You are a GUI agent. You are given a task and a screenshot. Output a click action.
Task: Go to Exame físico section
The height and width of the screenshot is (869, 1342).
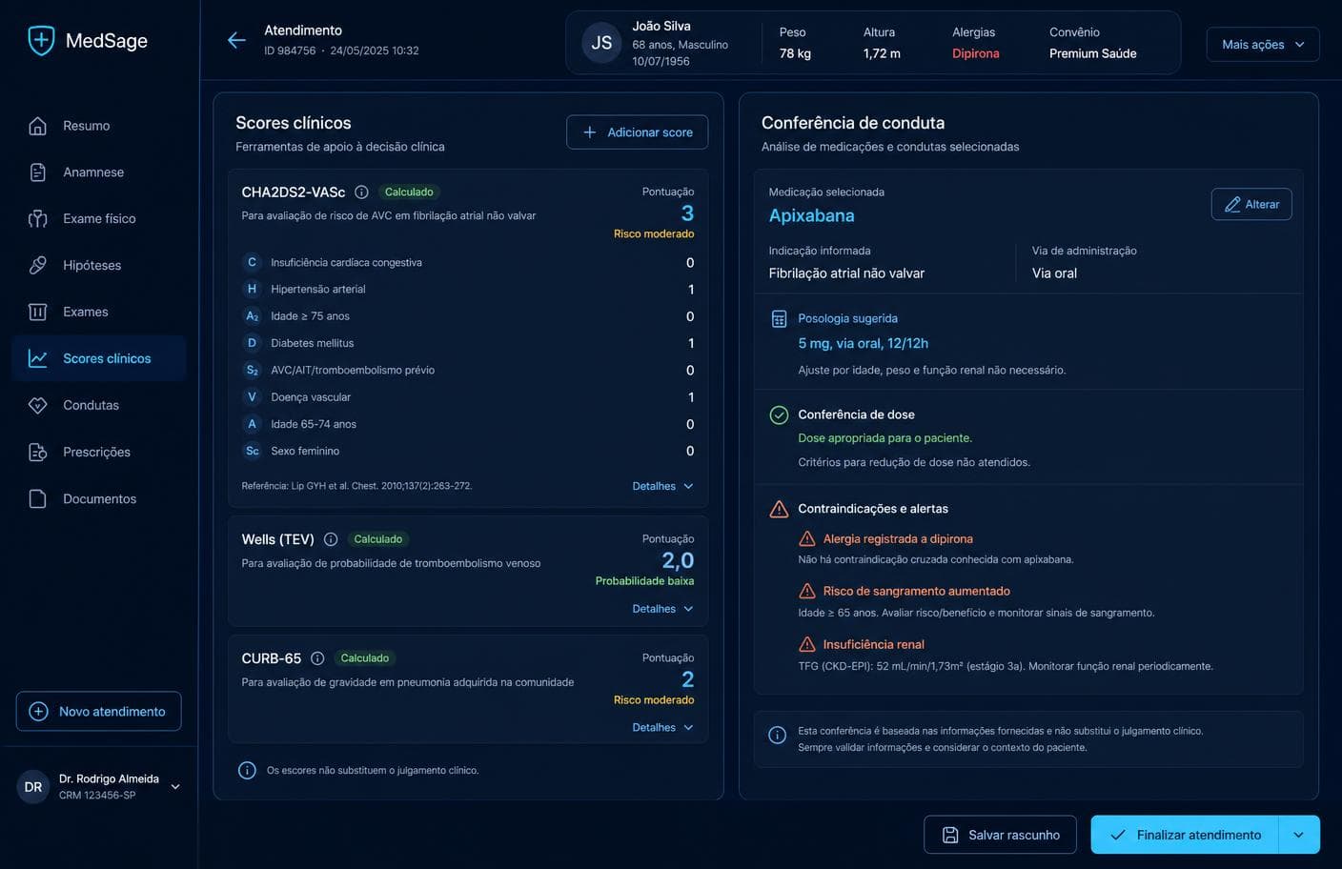(x=98, y=219)
